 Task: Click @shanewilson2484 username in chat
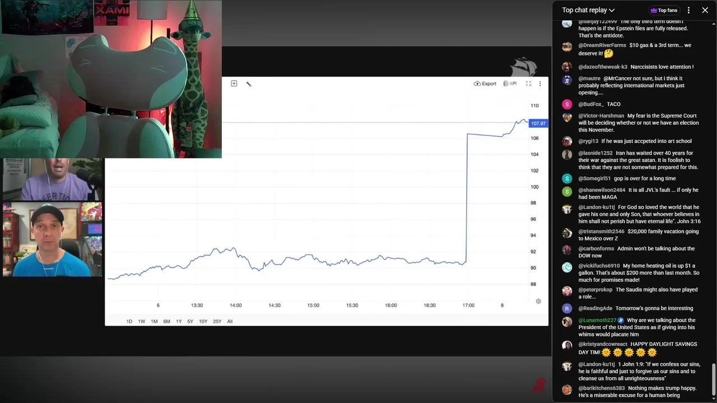coord(602,190)
